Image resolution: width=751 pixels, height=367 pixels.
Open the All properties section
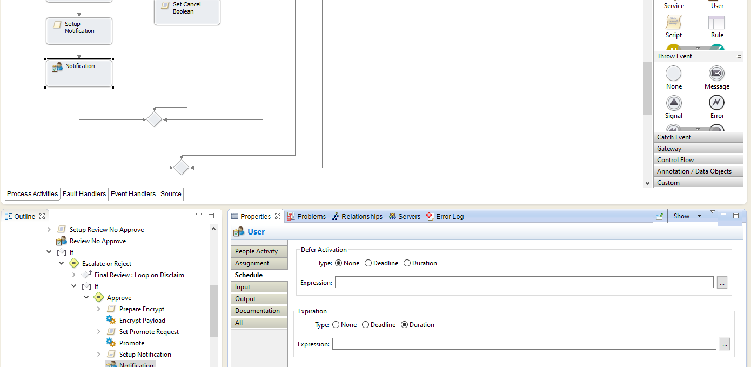tap(259, 323)
